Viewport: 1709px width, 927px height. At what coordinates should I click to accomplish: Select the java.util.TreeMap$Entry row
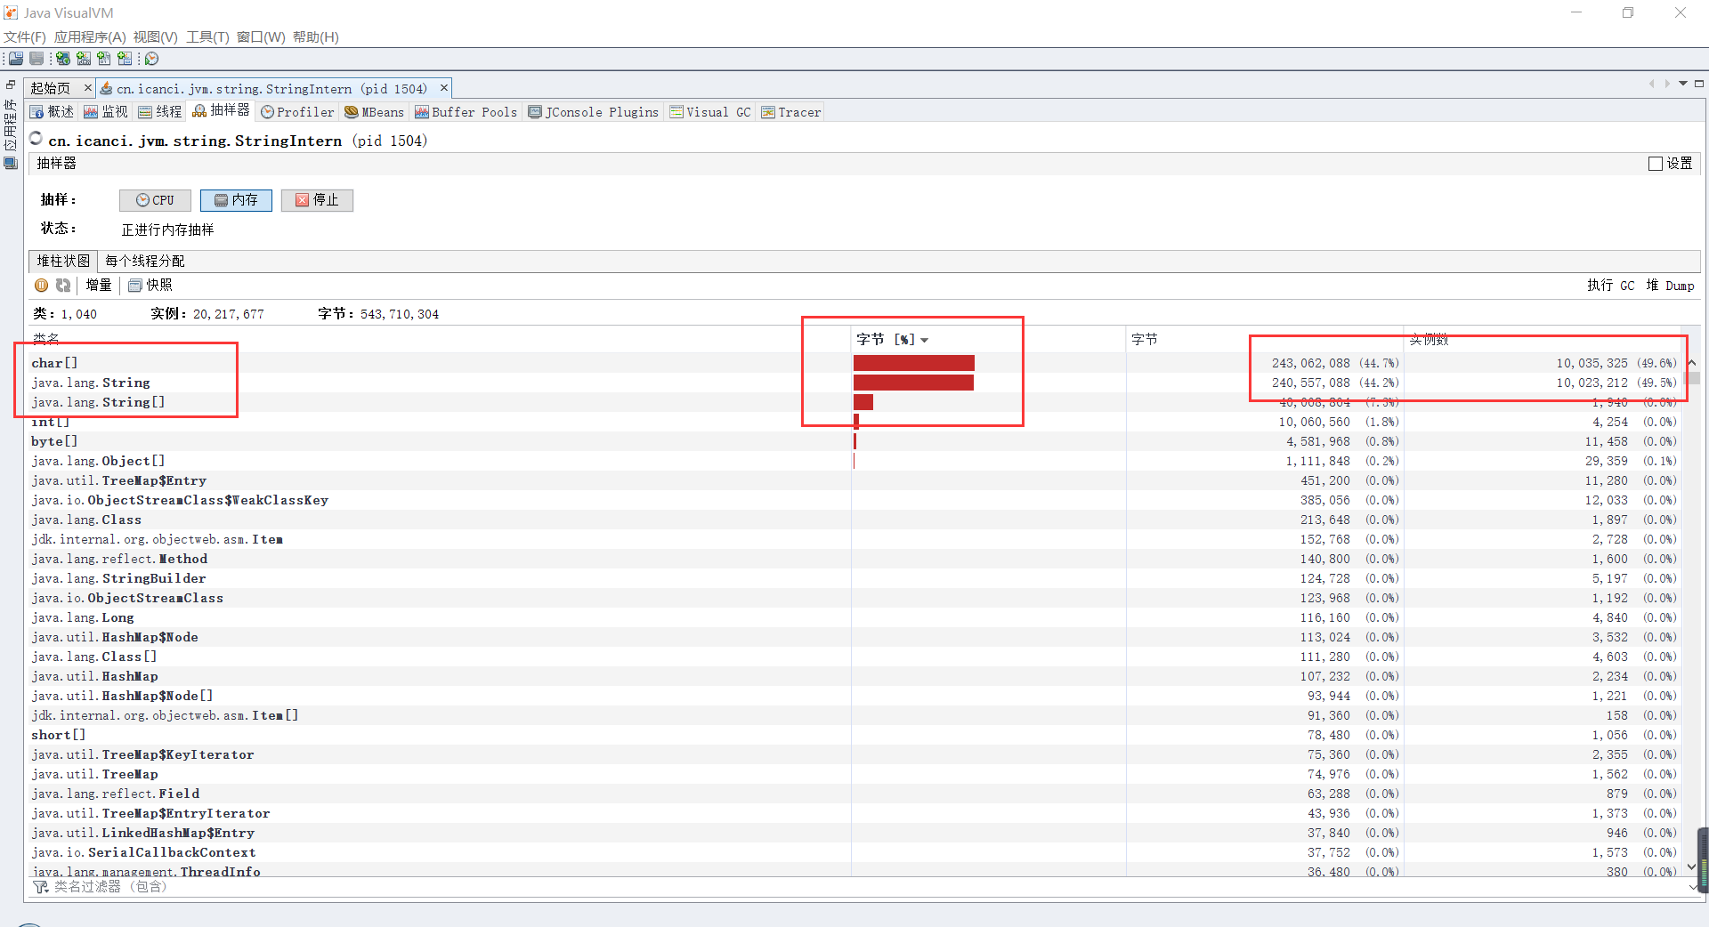[x=854, y=480]
